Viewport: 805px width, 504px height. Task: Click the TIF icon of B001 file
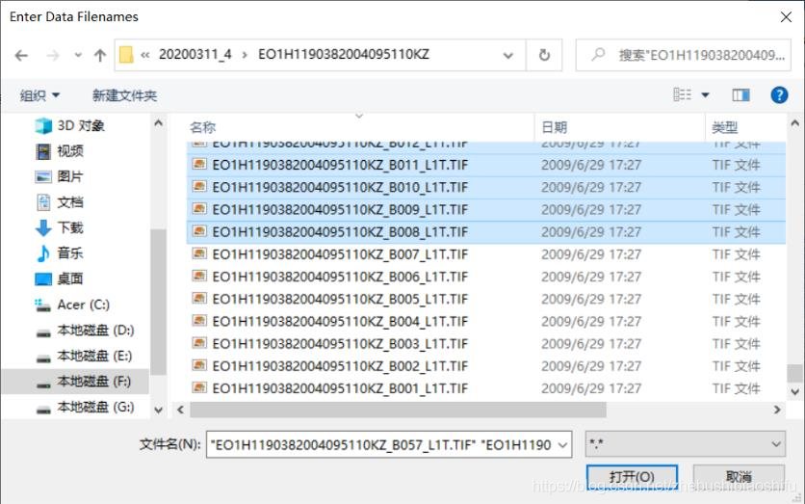coord(199,387)
